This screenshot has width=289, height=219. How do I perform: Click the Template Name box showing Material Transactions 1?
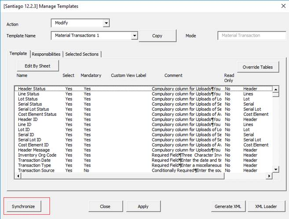coord(95,36)
